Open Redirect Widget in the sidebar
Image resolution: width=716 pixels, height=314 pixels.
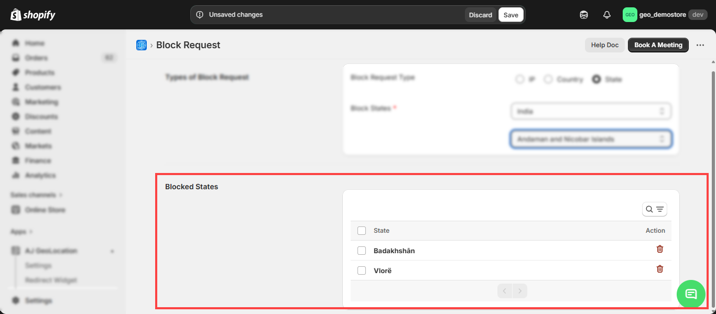pos(51,280)
